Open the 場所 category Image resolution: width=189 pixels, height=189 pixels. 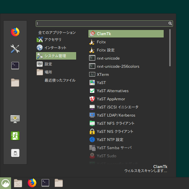(x=56, y=72)
